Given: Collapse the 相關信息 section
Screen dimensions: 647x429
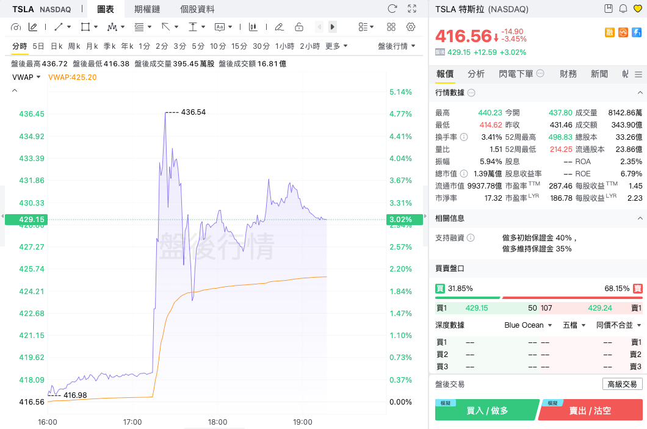Looking at the screenshot, I should (640, 218).
